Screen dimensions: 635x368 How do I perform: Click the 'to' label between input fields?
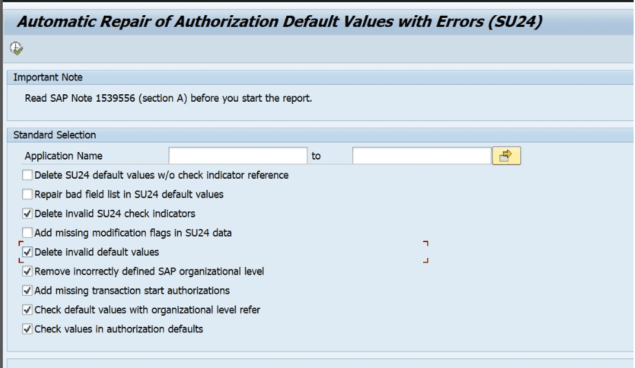coord(316,156)
